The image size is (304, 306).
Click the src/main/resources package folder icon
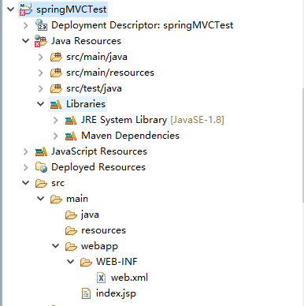pos(56,73)
